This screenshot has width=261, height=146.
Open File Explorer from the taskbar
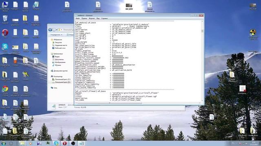point(22,143)
